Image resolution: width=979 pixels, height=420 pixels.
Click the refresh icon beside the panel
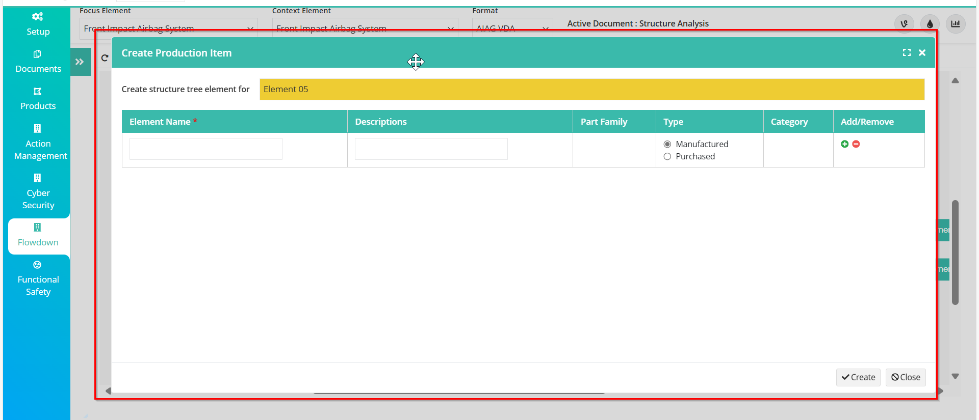(x=105, y=58)
